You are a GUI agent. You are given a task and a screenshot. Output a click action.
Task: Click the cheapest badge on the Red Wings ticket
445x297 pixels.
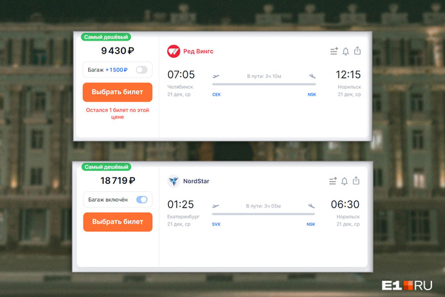[x=106, y=37]
